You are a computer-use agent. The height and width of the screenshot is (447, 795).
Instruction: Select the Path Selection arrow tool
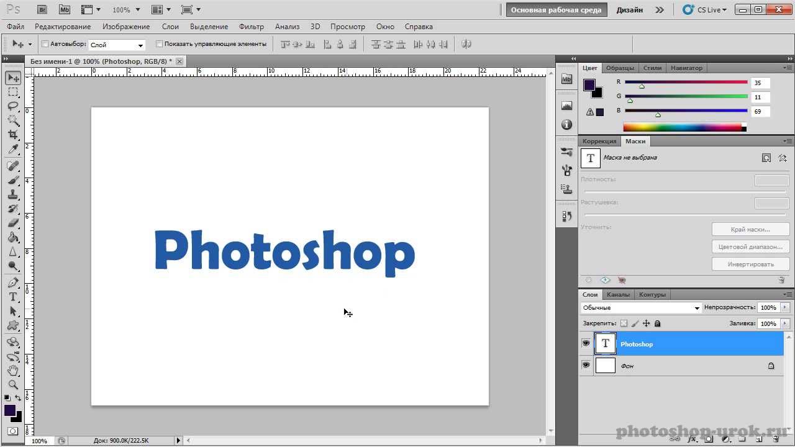[13, 311]
